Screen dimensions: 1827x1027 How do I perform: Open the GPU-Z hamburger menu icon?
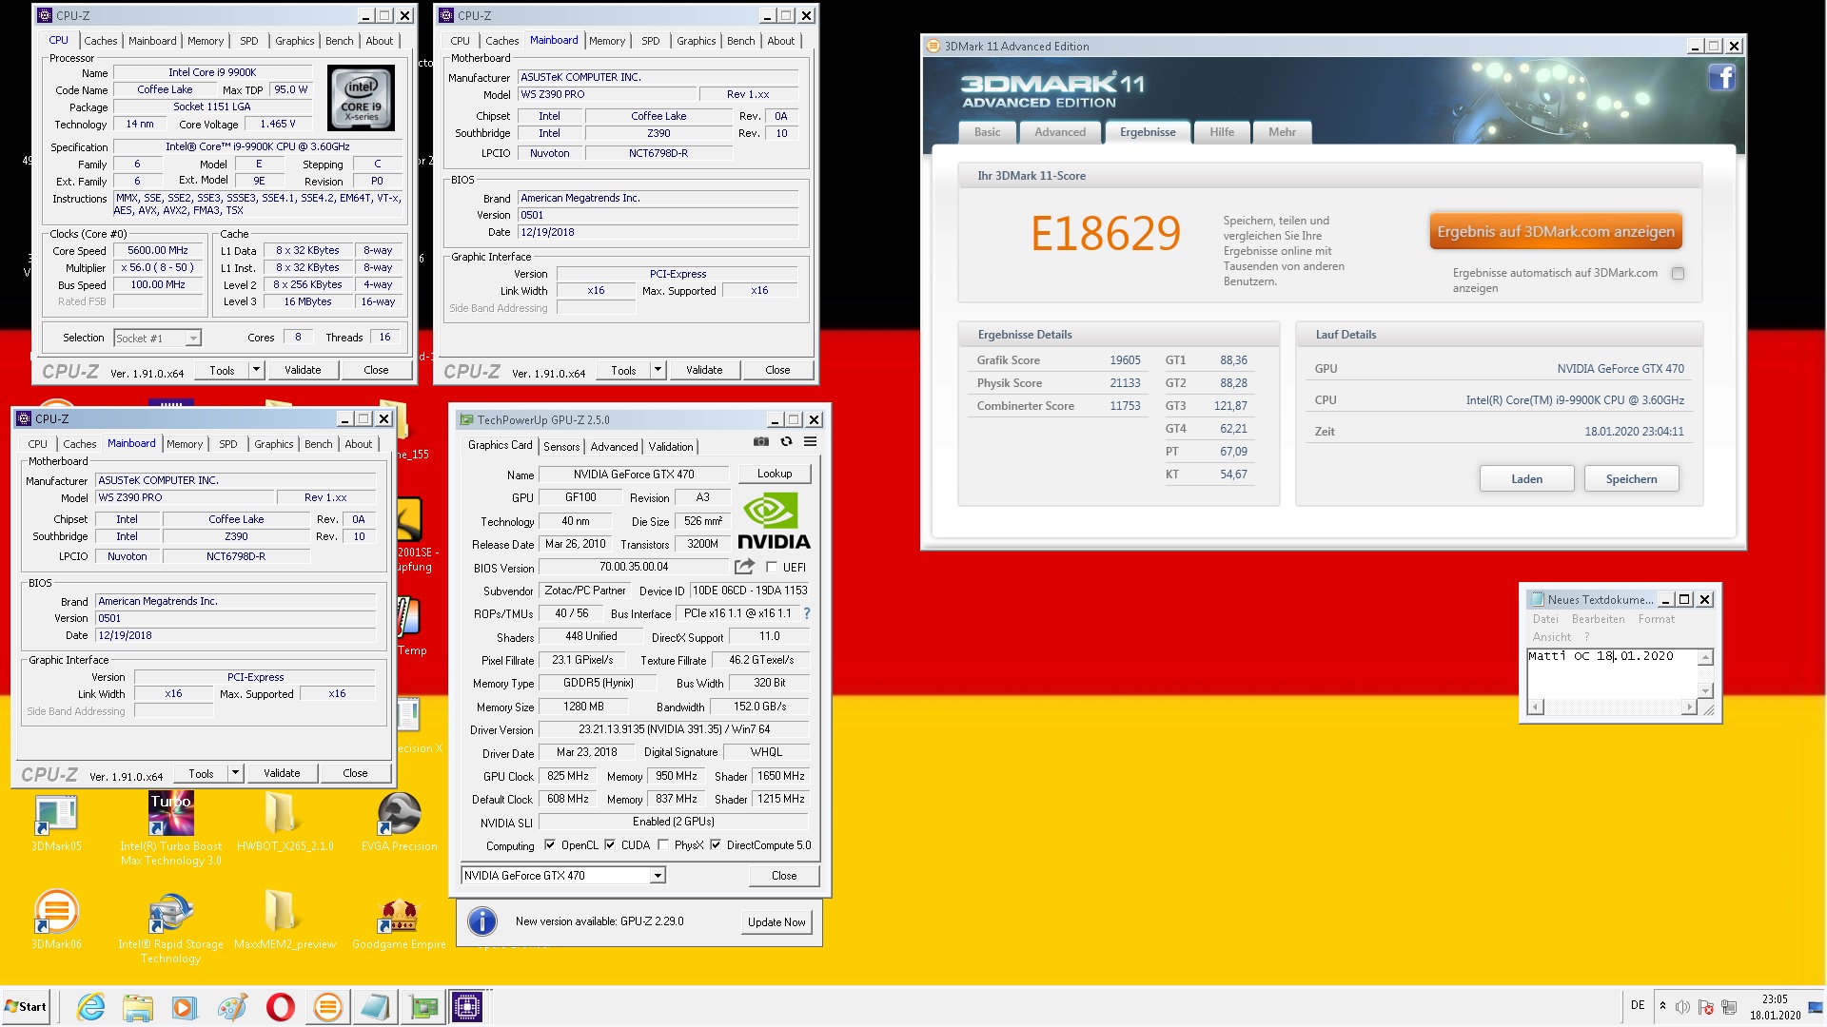click(811, 441)
